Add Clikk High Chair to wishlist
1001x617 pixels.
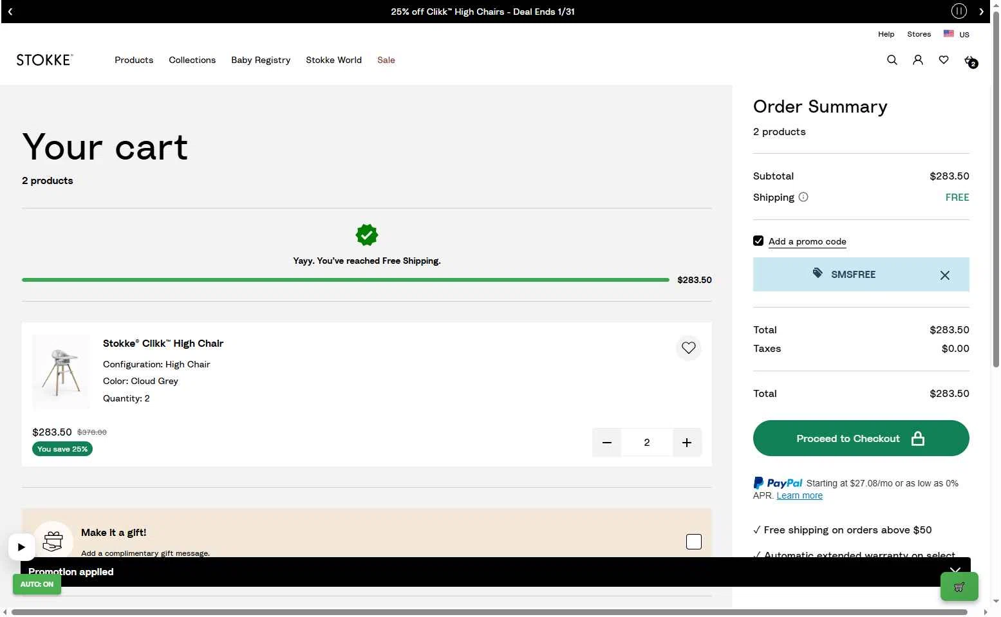pyautogui.click(x=688, y=348)
